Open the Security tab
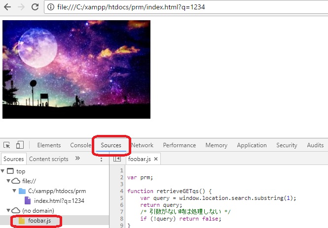The height and width of the screenshot is (228, 328). click(287, 145)
